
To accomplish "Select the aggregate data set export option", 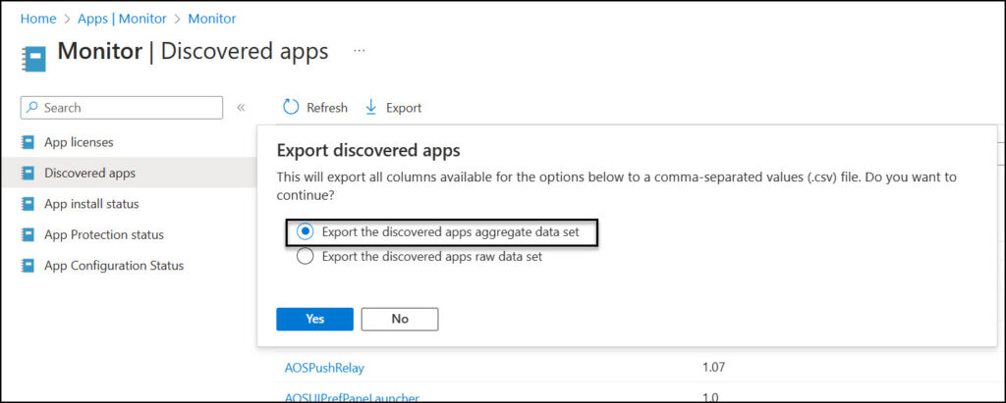I will [x=307, y=232].
